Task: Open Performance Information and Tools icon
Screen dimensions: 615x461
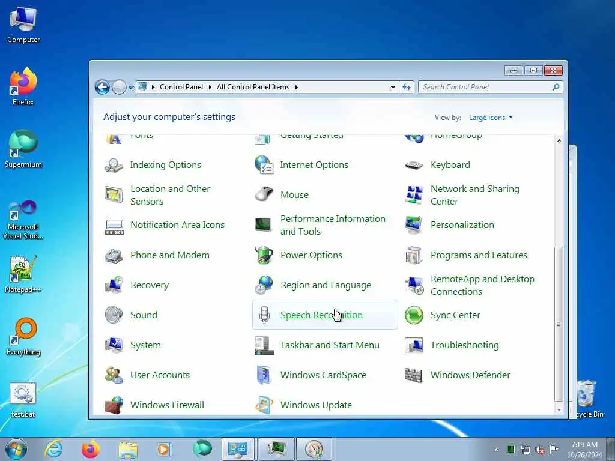Action: (264, 225)
